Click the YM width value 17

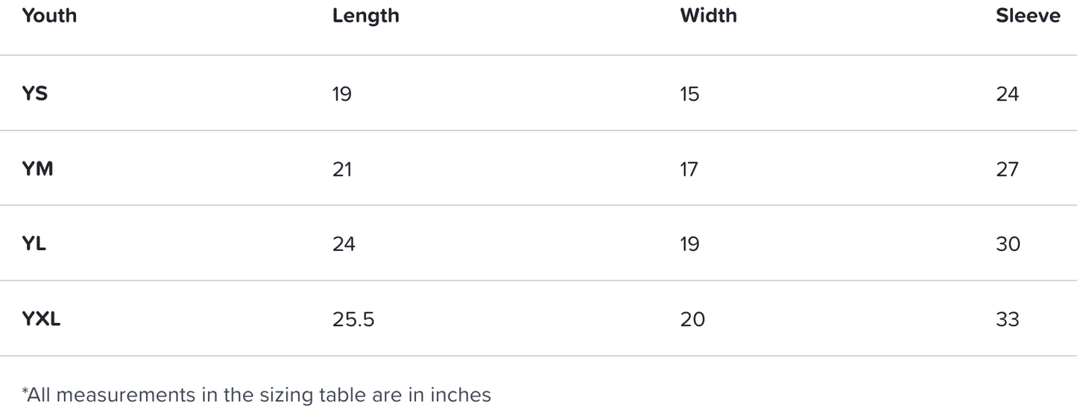coord(689,169)
